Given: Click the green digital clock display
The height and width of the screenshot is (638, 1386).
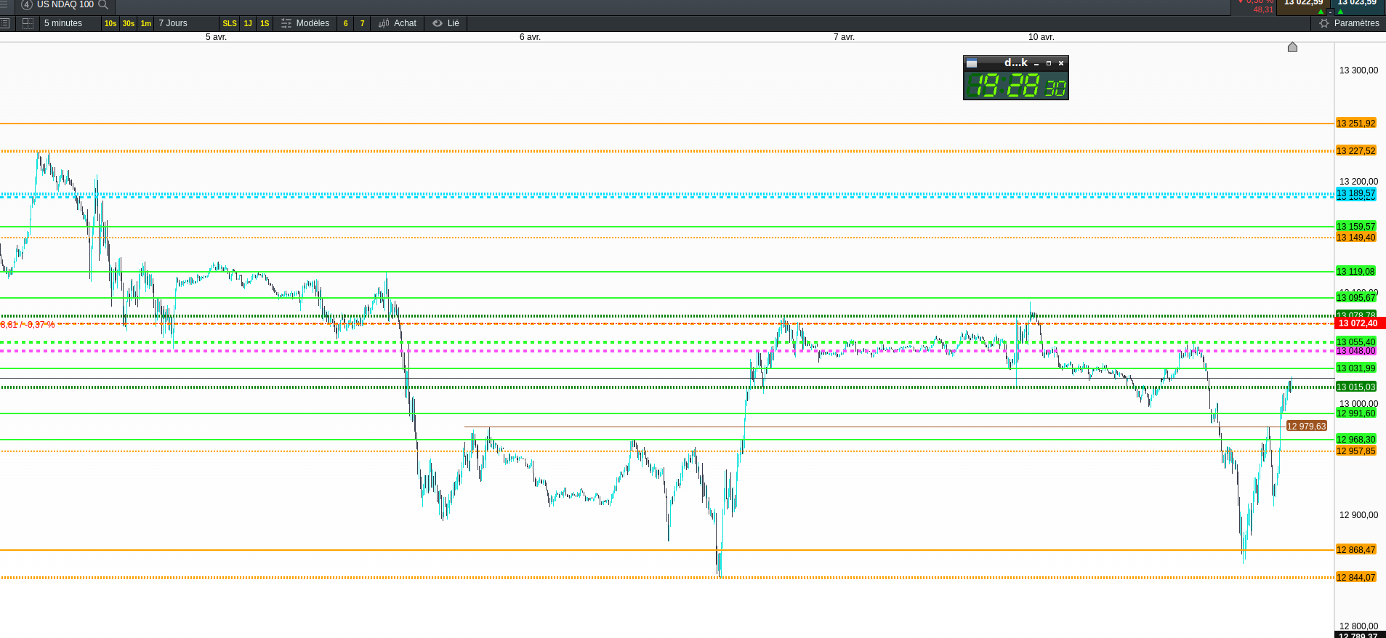Looking at the screenshot, I should point(1016,86).
